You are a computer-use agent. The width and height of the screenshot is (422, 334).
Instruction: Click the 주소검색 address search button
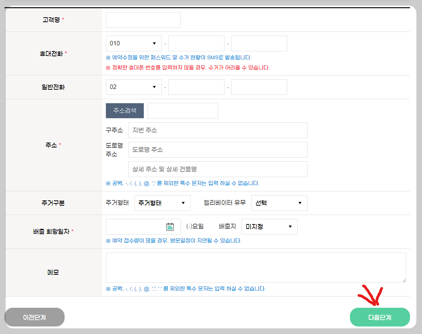pos(124,111)
